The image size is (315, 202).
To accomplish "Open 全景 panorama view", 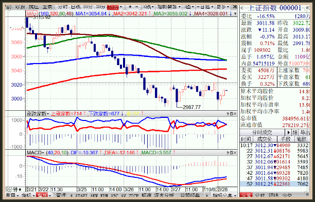I will pos(47,7).
